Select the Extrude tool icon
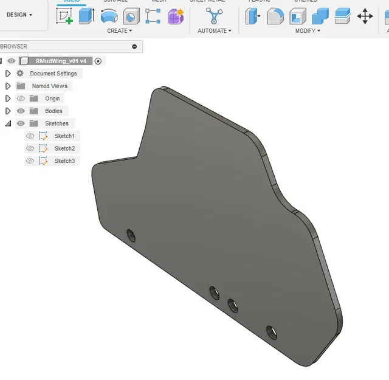The image size is (389, 380). pyautogui.click(x=86, y=16)
